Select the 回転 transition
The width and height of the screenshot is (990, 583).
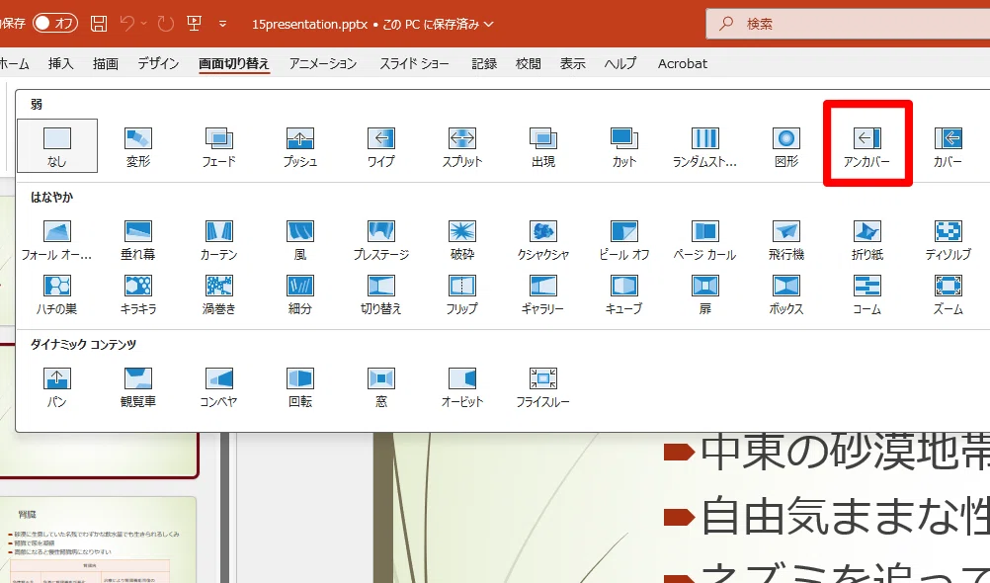click(x=300, y=387)
